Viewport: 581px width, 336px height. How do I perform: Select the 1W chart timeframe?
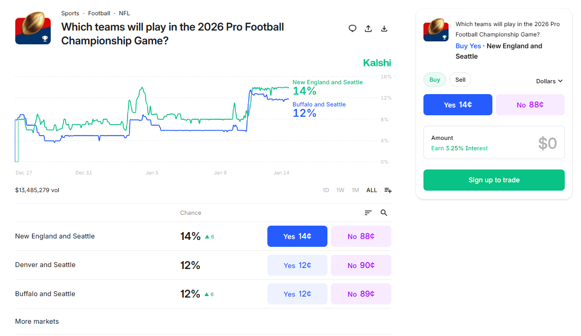(340, 190)
